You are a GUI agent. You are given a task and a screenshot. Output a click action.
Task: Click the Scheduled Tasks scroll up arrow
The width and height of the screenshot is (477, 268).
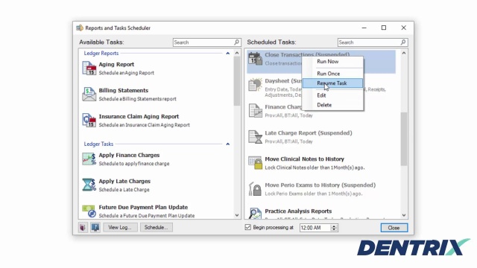coord(404,53)
